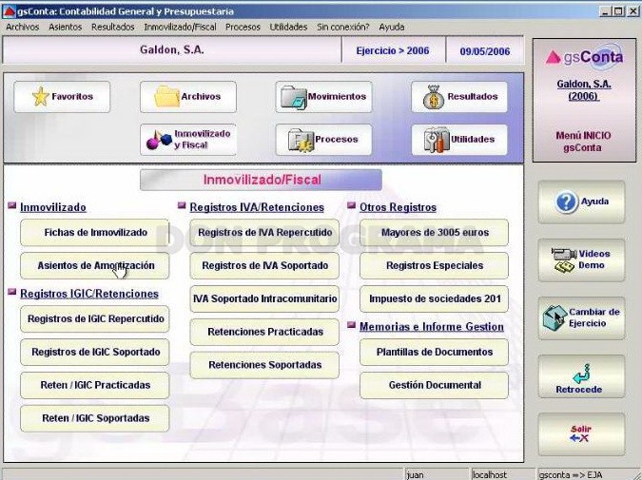
Task: Follow the Galdon, S.A. (2006) link
Action: [x=584, y=90]
